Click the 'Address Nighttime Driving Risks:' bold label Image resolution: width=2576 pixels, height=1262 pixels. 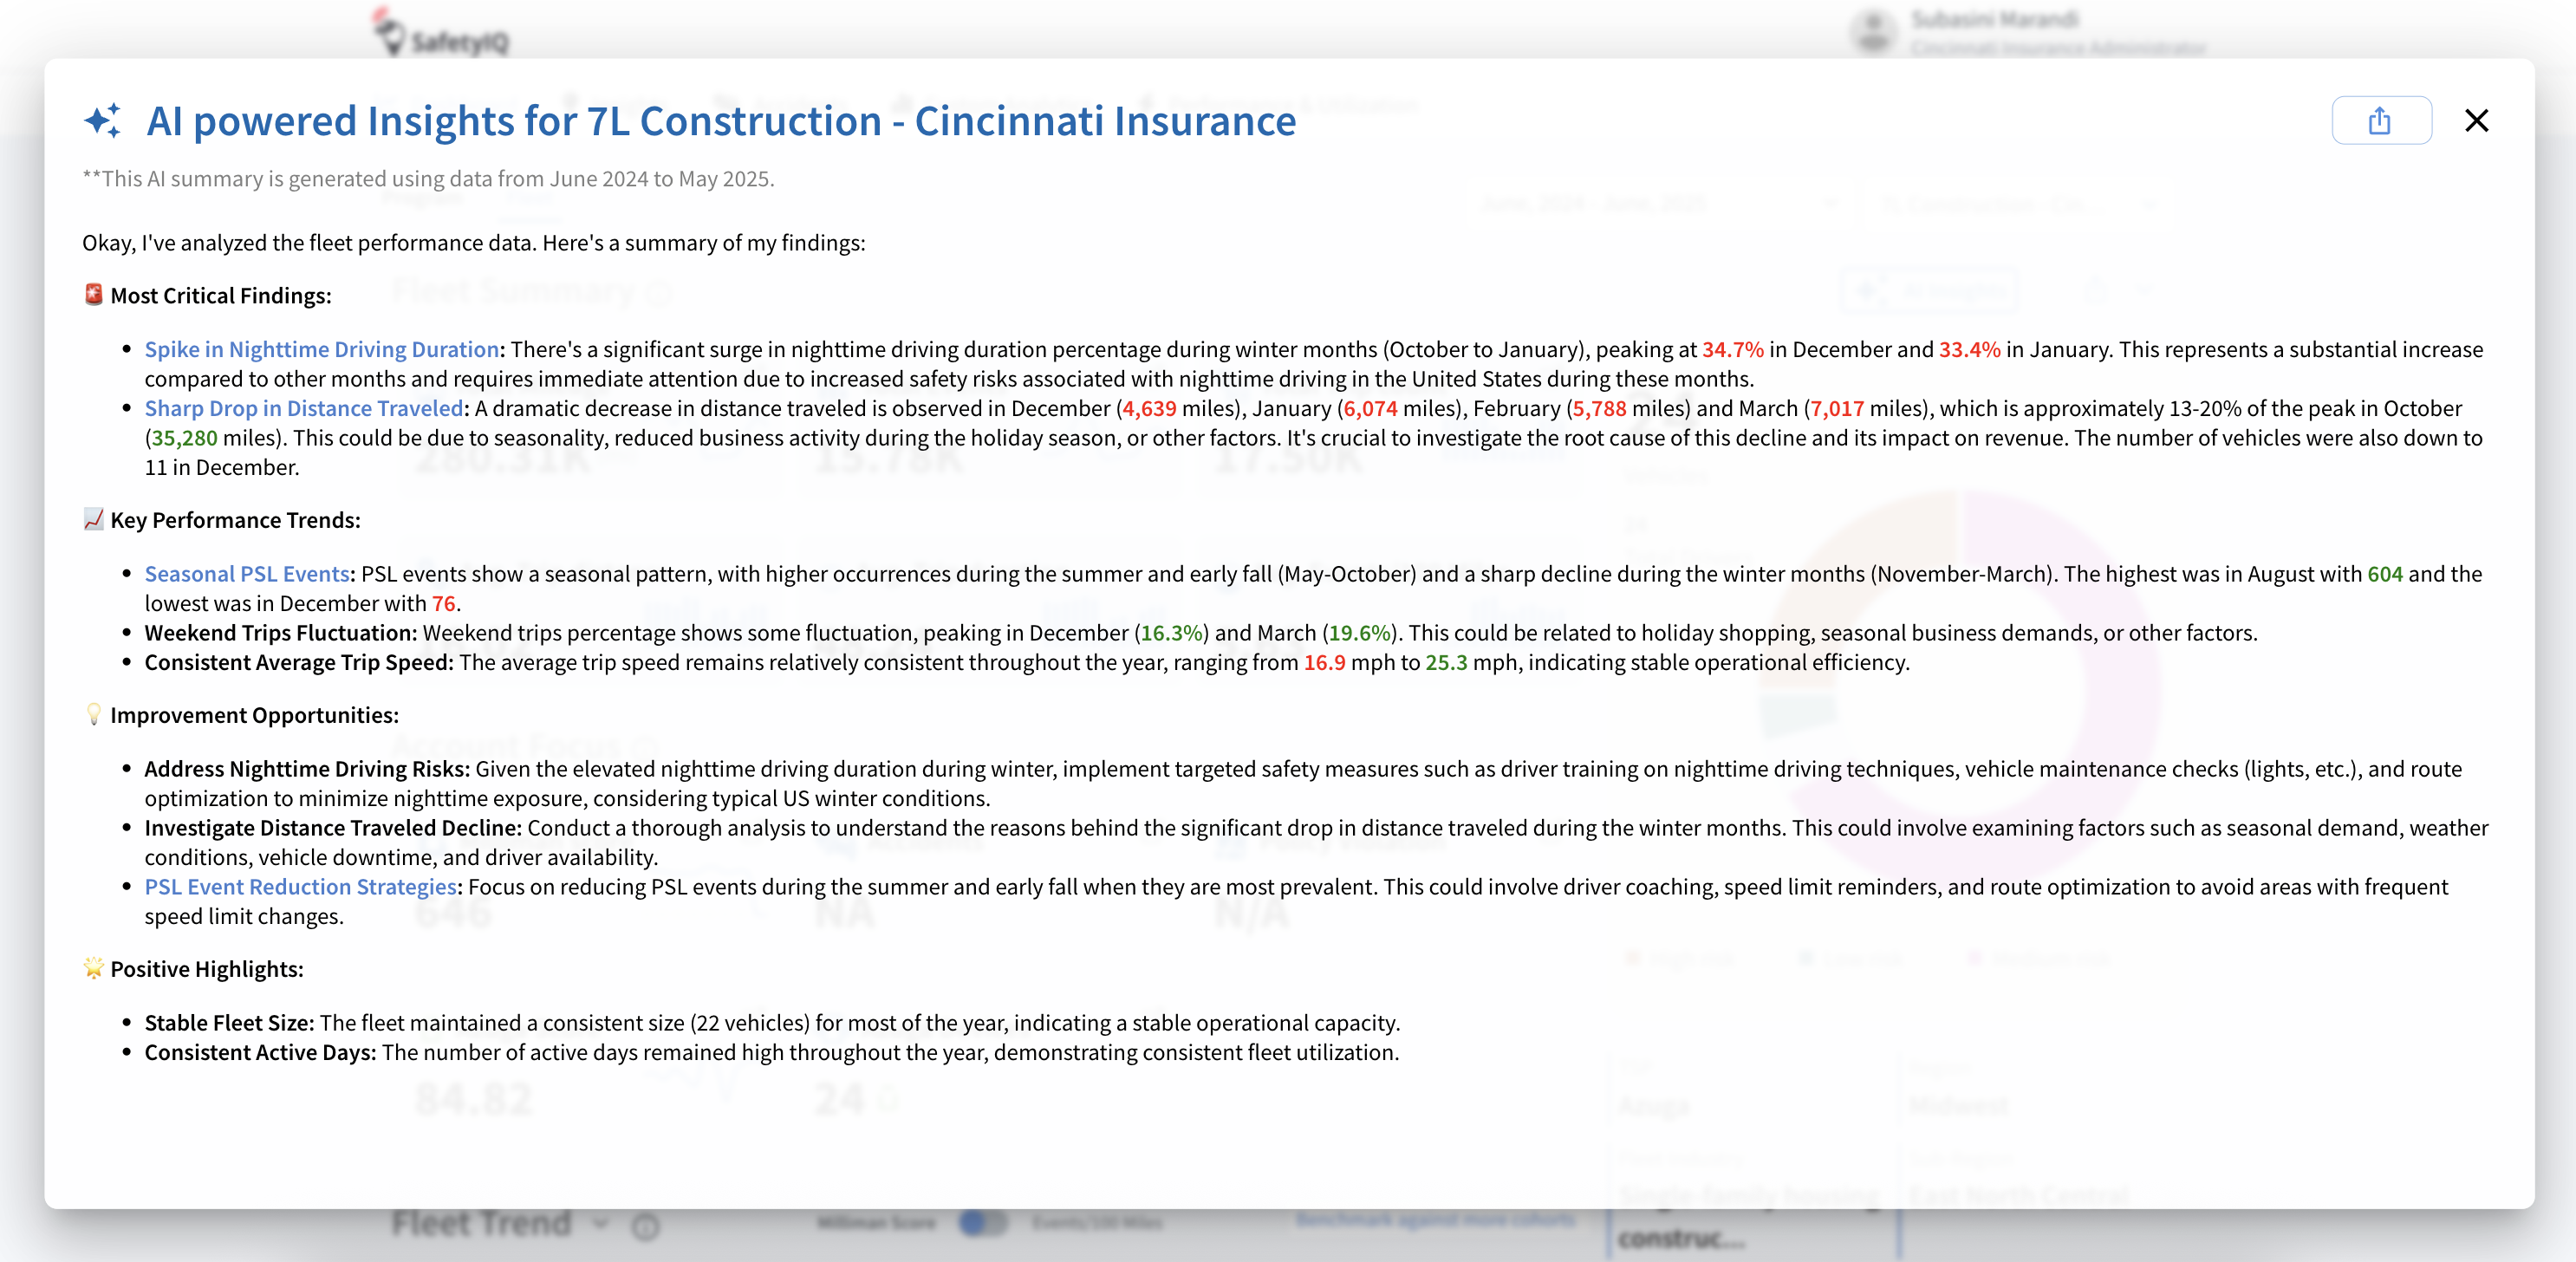tap(307, 769)
